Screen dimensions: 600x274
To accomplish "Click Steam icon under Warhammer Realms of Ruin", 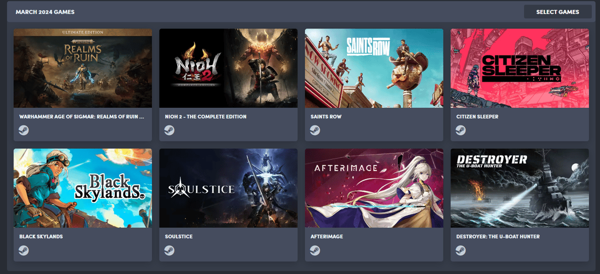I will coord(23,130).
